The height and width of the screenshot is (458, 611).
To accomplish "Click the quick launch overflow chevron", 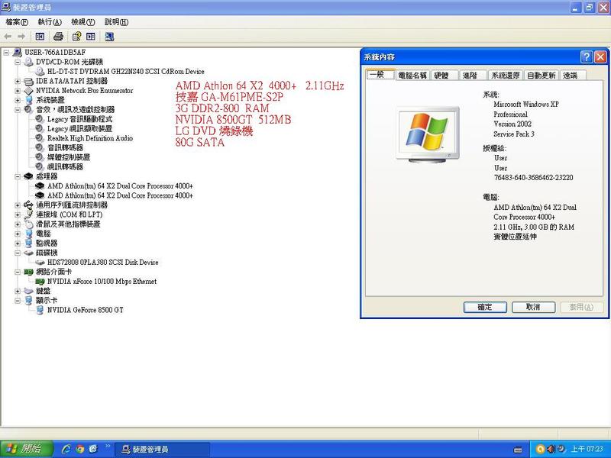I will 108,446.
